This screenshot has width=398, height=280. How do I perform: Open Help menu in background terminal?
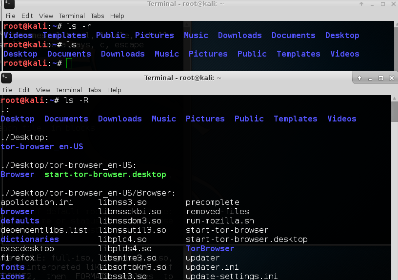coord(117,16)
